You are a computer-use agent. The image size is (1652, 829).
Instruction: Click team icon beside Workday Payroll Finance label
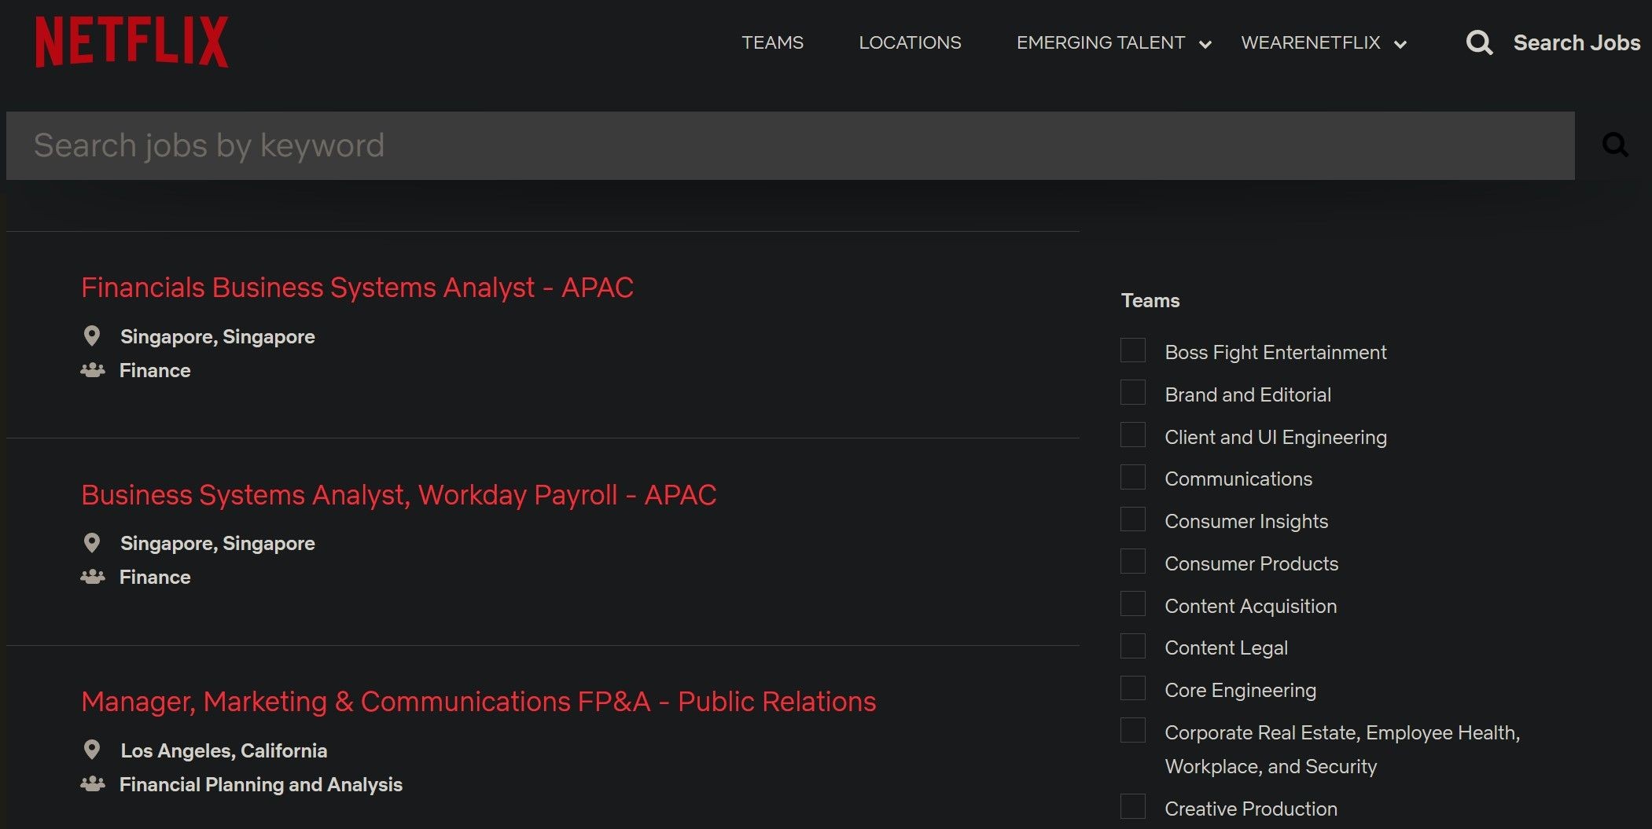pyautogui.click(x=93, y=577)
